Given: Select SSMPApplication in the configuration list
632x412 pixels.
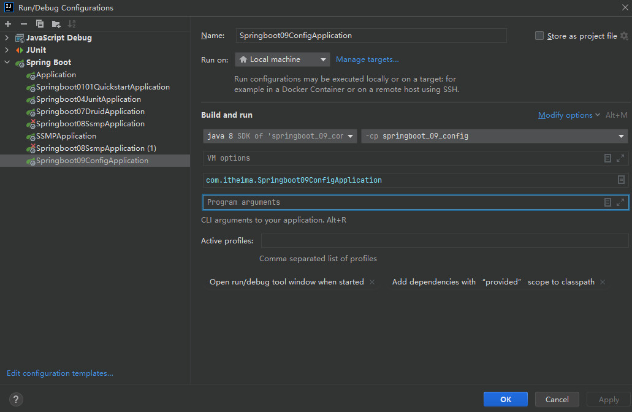Looking at the screenshot, I should tap(66, 136).
